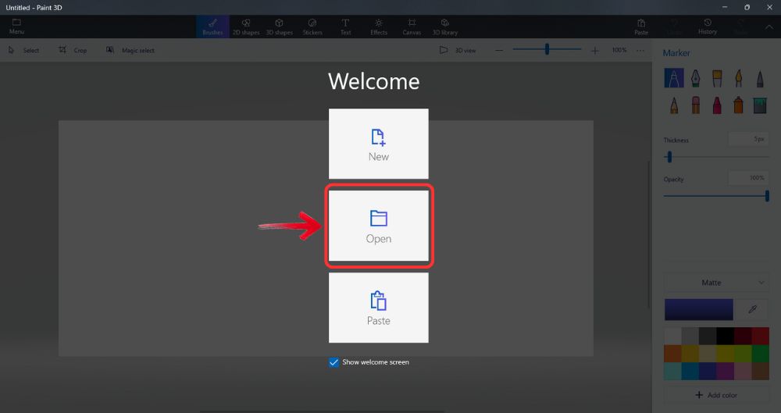Switch to the 3D shapes tab
Image resolution: width=781 pixels, height=413 pixels.
[x=279, y=27]
